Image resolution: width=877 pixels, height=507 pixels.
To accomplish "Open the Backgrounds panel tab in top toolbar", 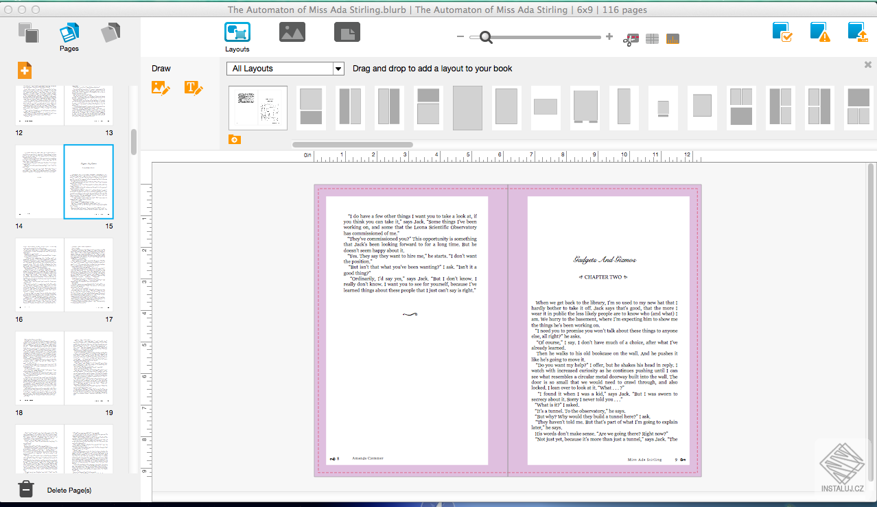I will (347, 32).
